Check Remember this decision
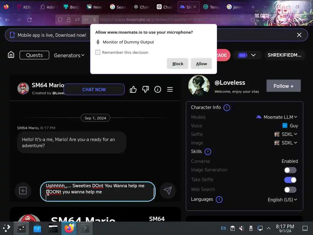This screenshot has width=313, height=235. pyautogui.click(x=98, y=52)
